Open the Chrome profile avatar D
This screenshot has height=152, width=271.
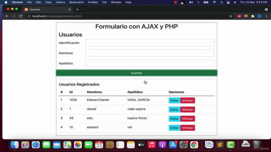click(260, 16)
